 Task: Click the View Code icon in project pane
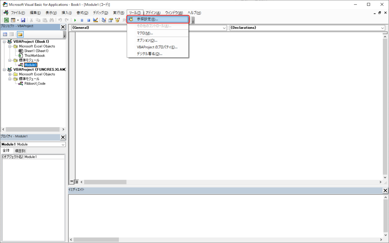5,34
